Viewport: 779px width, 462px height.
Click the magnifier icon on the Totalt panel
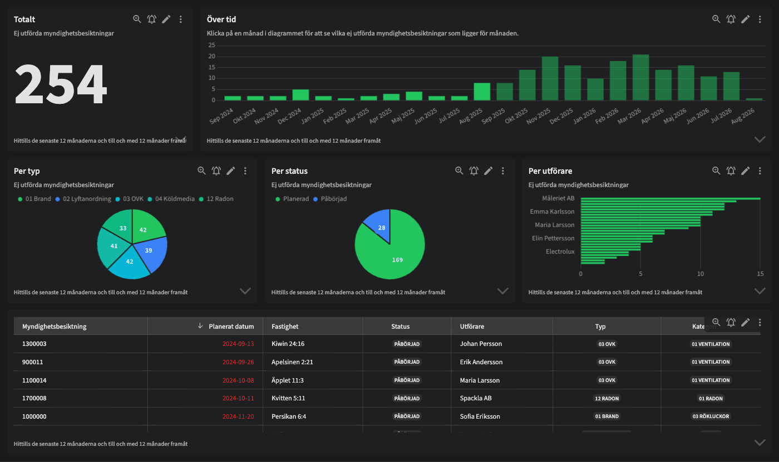137,19
